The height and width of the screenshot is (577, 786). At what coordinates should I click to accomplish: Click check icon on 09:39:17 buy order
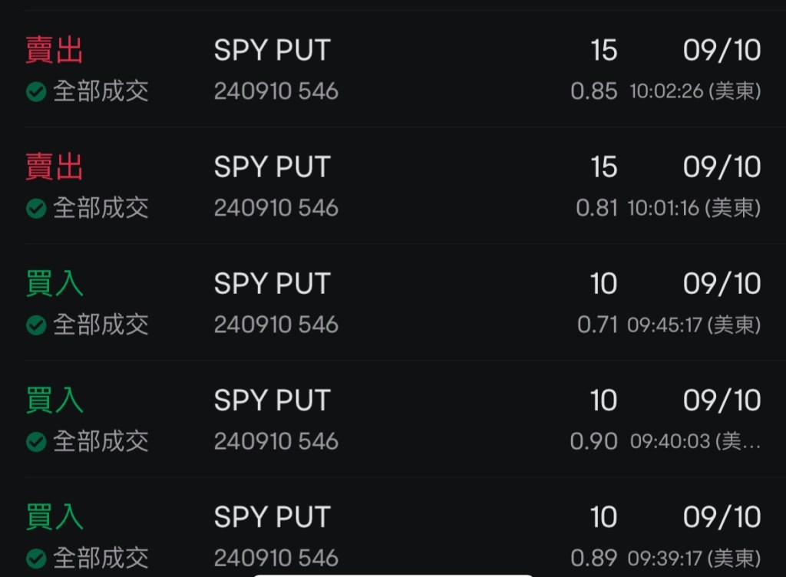[36, 559]
